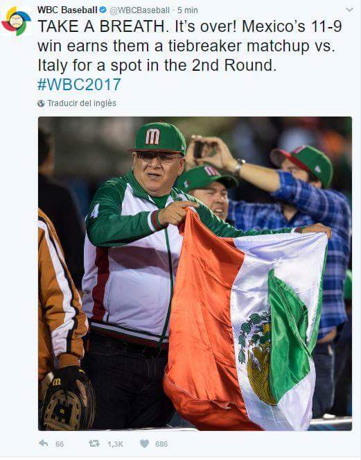Click the blue verified badge next to WBC Baseball

tap(103, 10)
